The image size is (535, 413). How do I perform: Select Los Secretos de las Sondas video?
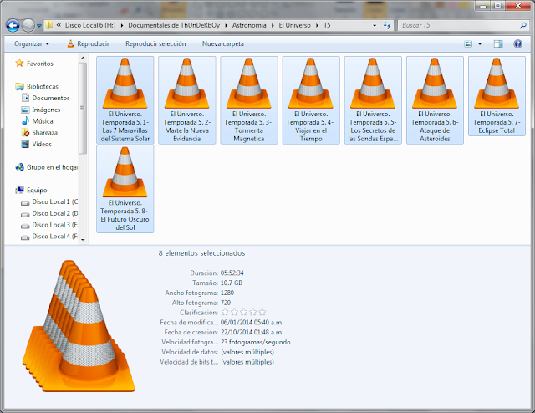(373, 100)
